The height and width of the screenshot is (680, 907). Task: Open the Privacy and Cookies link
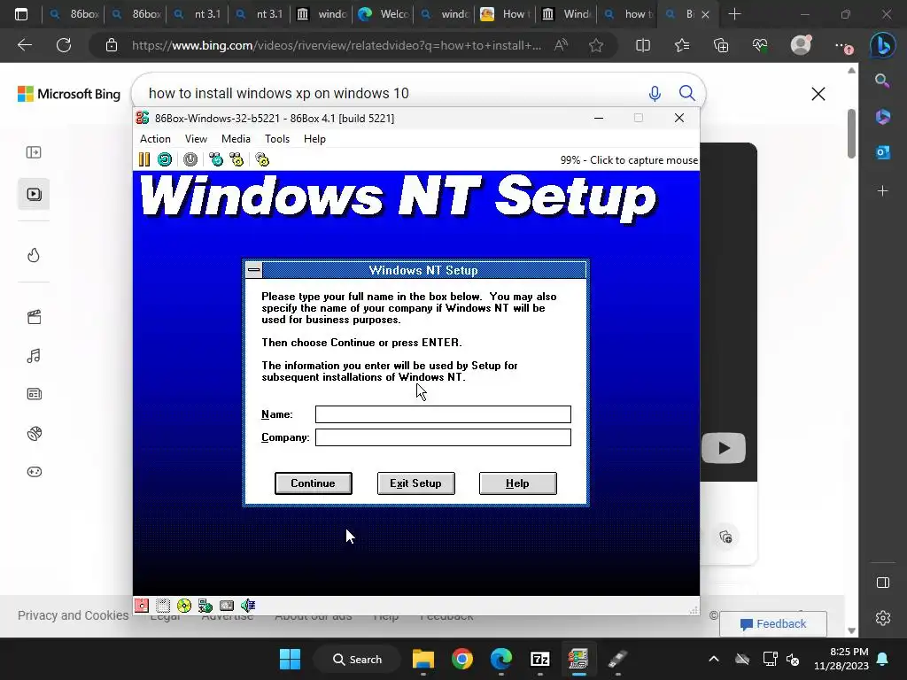tap(74, 615)
